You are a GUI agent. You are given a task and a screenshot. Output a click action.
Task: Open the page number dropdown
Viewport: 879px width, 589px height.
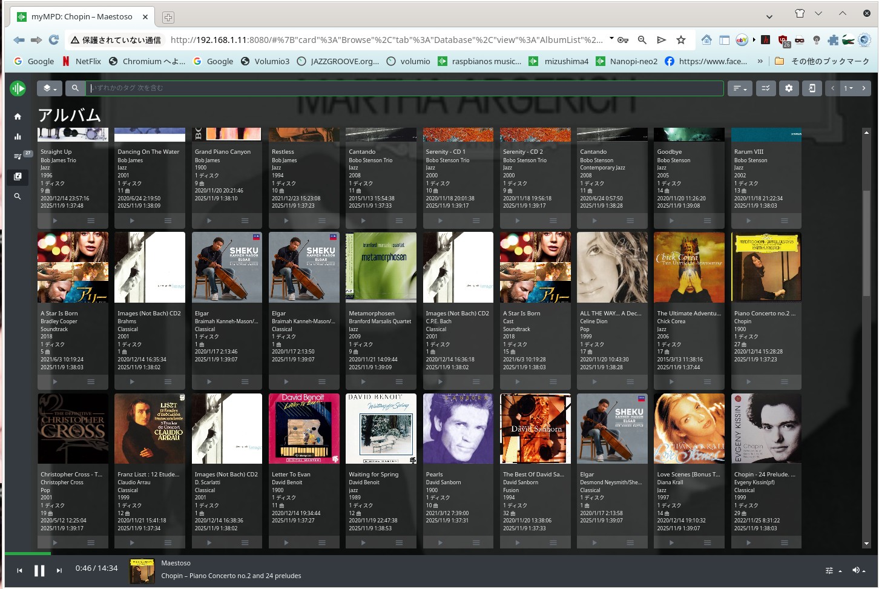[848, 88]
